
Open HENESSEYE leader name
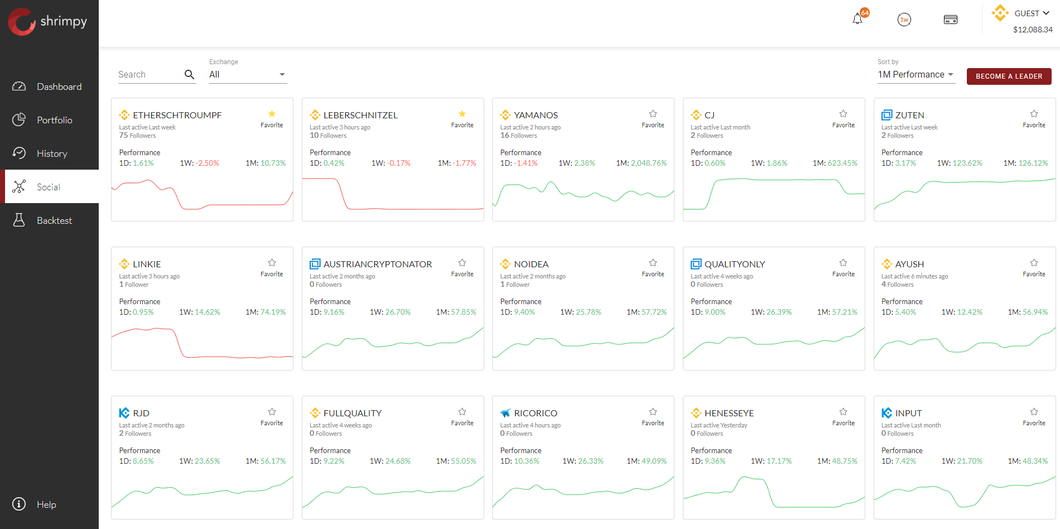729,413
